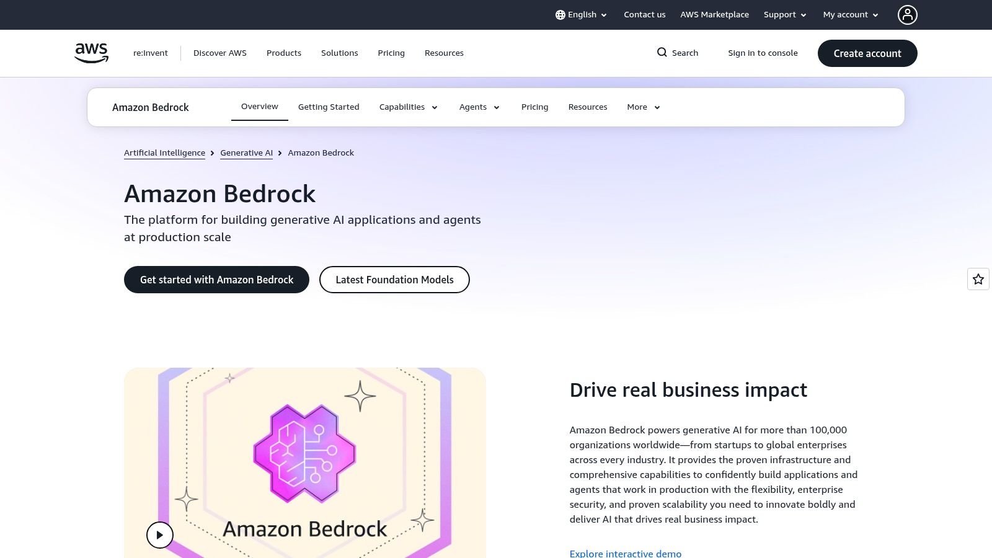Image resolution: width=992 pixels, height=558 pixels.
Task: Follow Artificial Intelligence breadcrumb link
Action: [164, 153]
